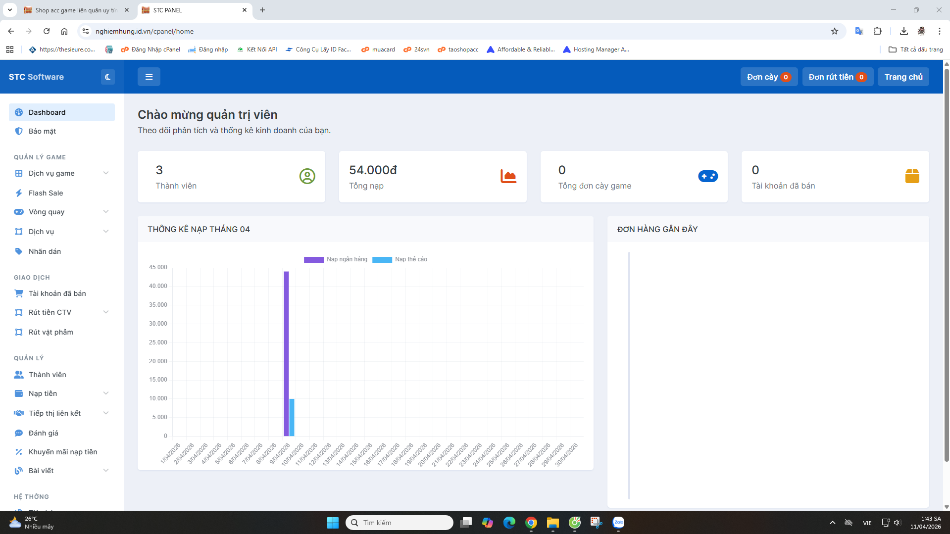This screenshot has height=534, width=950.
Task: Expand the Vòng quay menu chevron
Action: pos(105,212)
